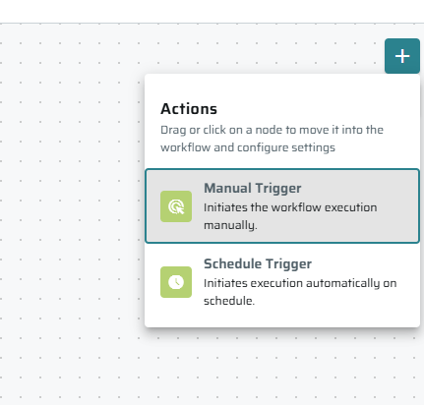Click the 'Drag or click on a node' hint text
Screen dimensions: 424x405
(272, 139)
